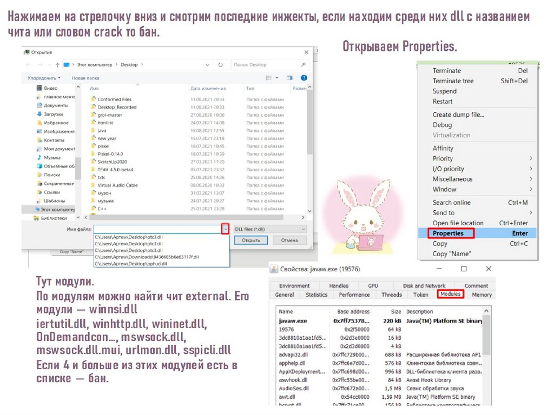Screen dimensions: 554x415
Task: Switch to the Environment tab
Action: pos(294,286)
